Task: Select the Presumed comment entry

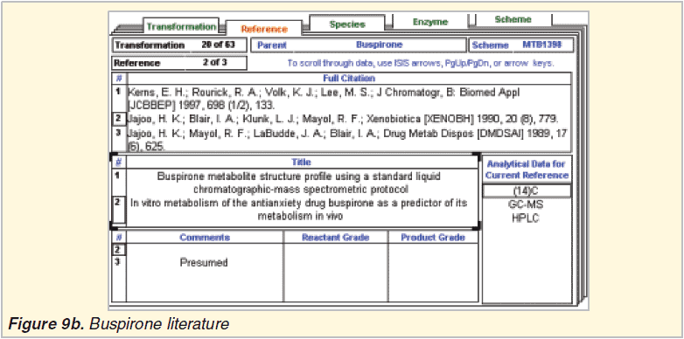Action: [204, 263]
